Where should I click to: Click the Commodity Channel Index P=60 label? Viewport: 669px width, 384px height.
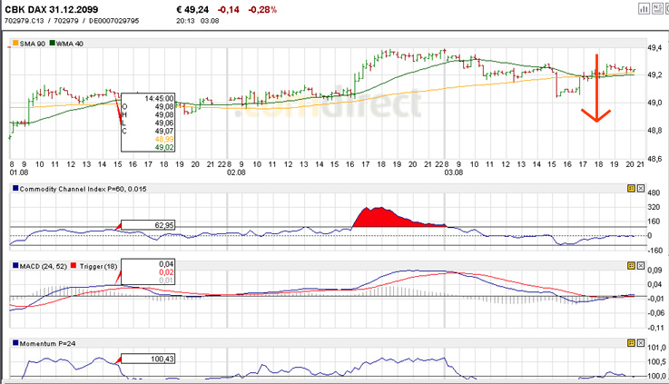pyautogui.click(x=83, y=189)
